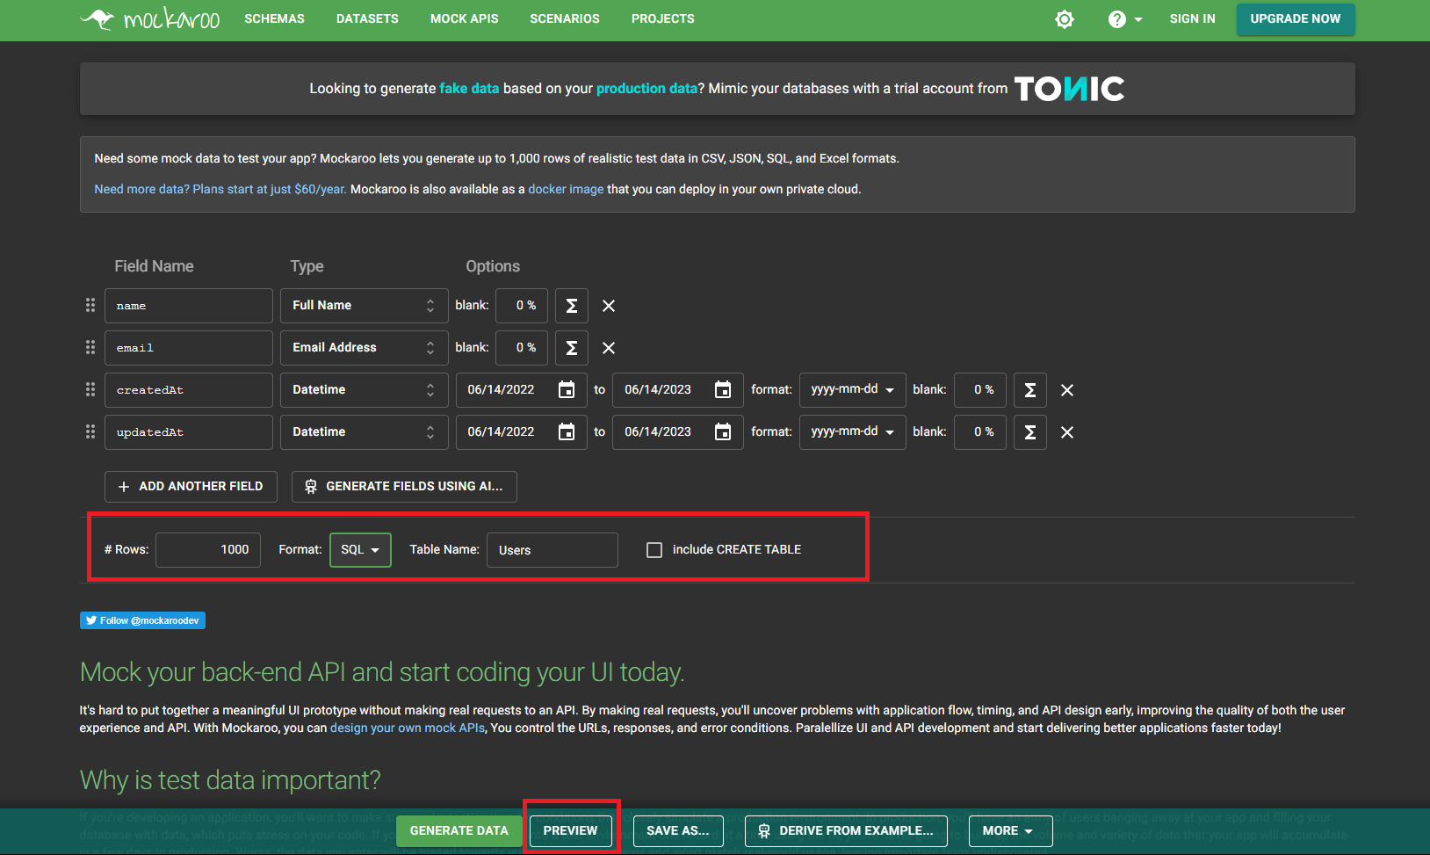Image resolution: width=1430 pixels, height=855 pixels.
Task: Open updatedAt Datetime type selector
Action: click(365, 432)
